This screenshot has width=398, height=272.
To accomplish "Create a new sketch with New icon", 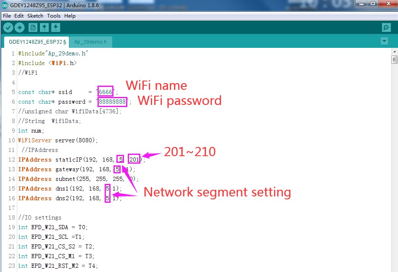I will 33,27.
